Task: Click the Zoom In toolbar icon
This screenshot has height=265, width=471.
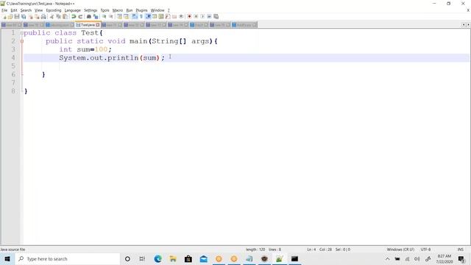Action: click(105, 16)
